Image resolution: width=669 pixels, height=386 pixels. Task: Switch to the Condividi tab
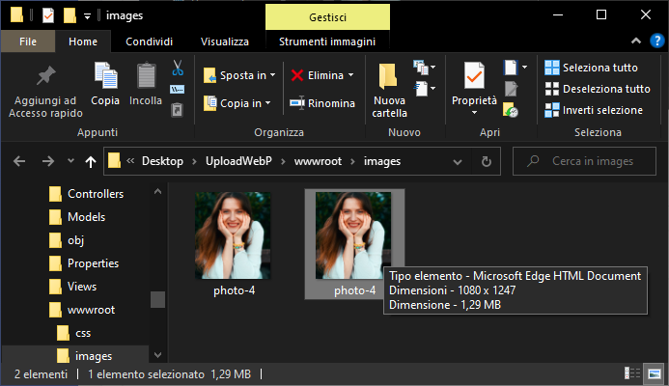click(149, 41)
